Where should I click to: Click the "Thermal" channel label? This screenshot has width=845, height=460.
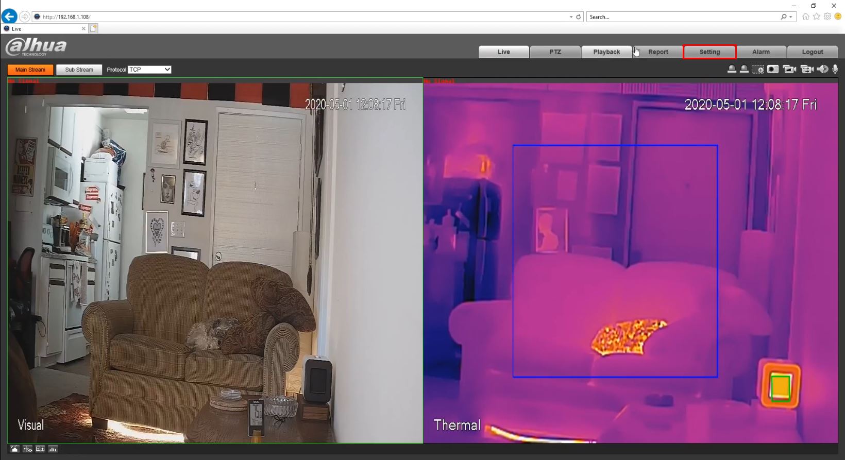click(457, 425)
